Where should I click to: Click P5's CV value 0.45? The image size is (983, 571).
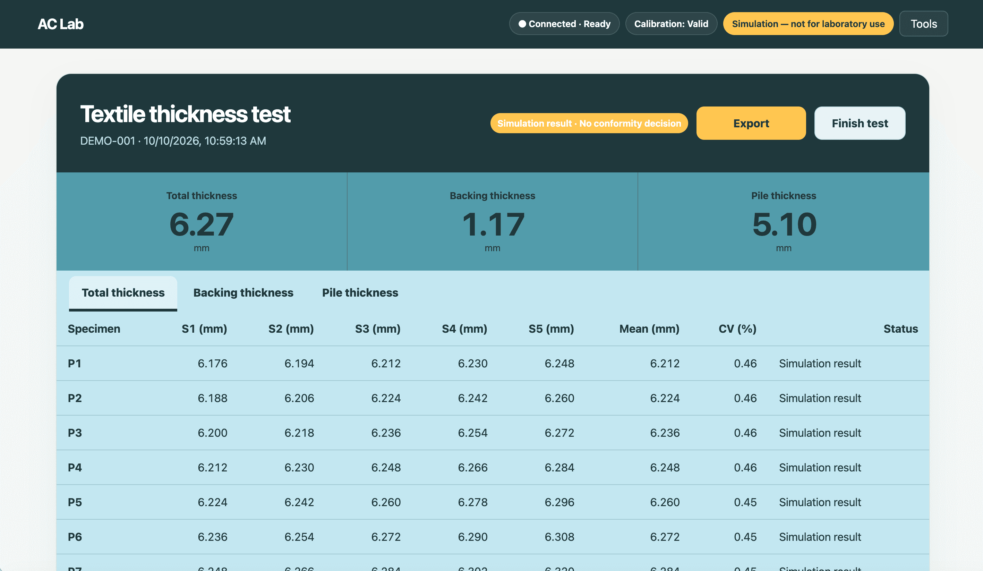pos(745,502)
